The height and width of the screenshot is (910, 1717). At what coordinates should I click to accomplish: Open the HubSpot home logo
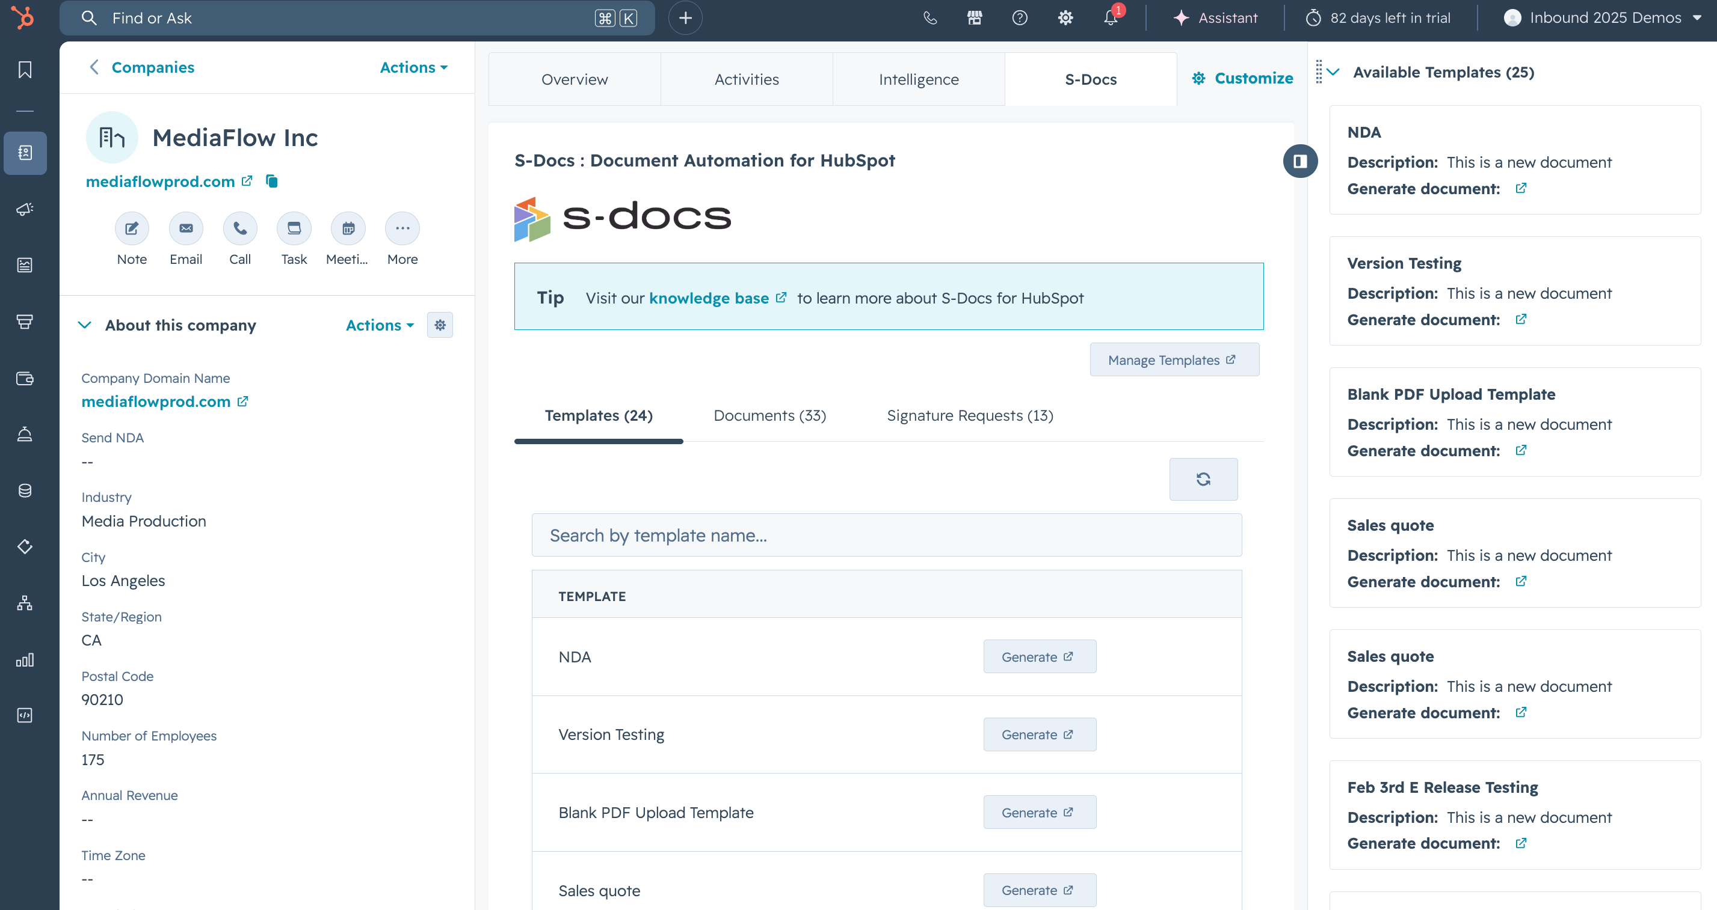point(23,17)
